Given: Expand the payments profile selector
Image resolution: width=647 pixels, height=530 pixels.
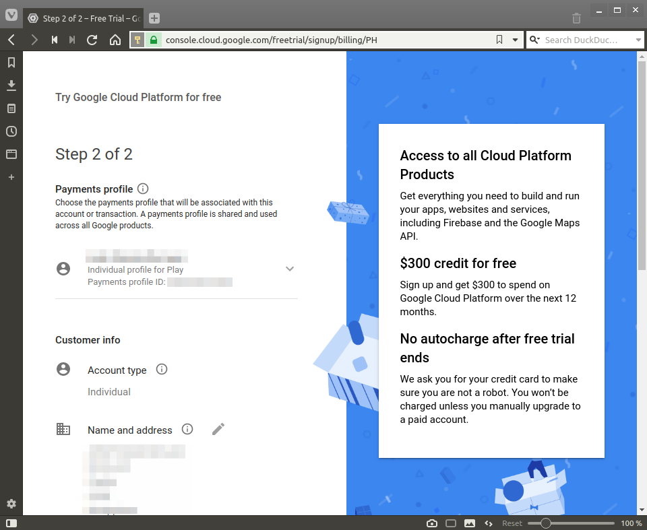Looking at the screenshot, I should (x=290, y=269).
